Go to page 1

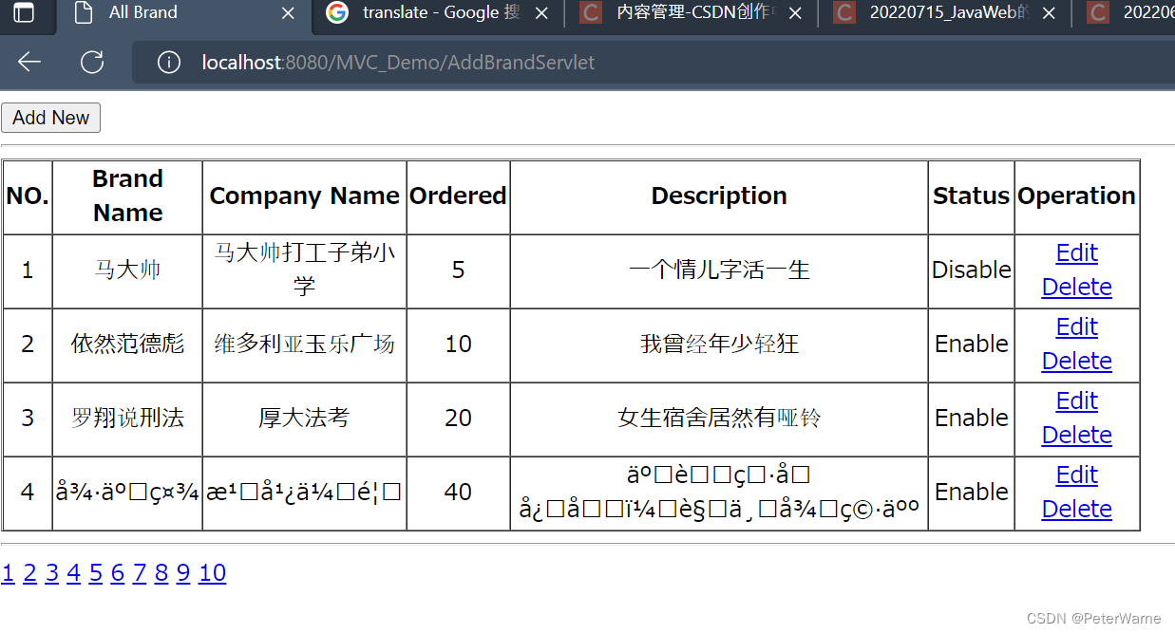pos(8,573)
